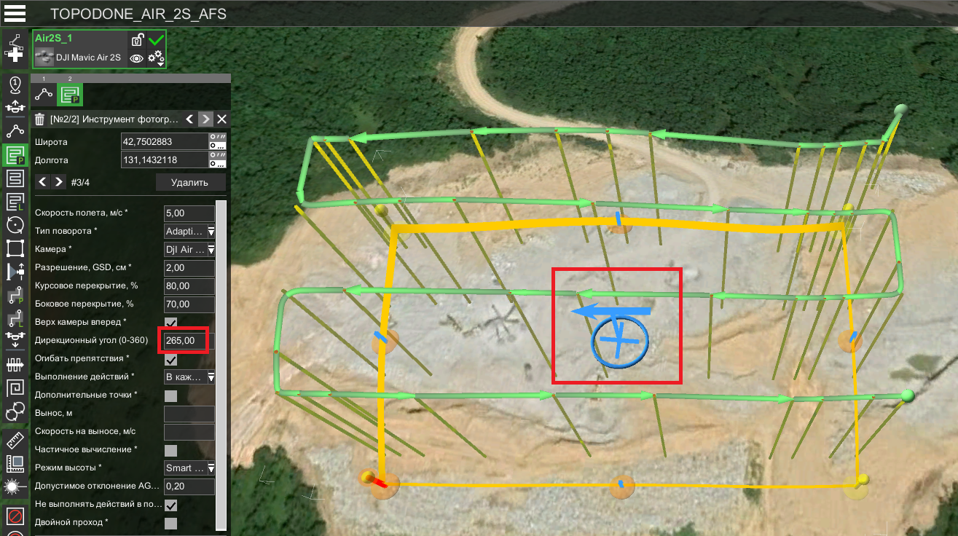
Task: Select the waypoint tool in the left toolbar
Action: point(15,131)
